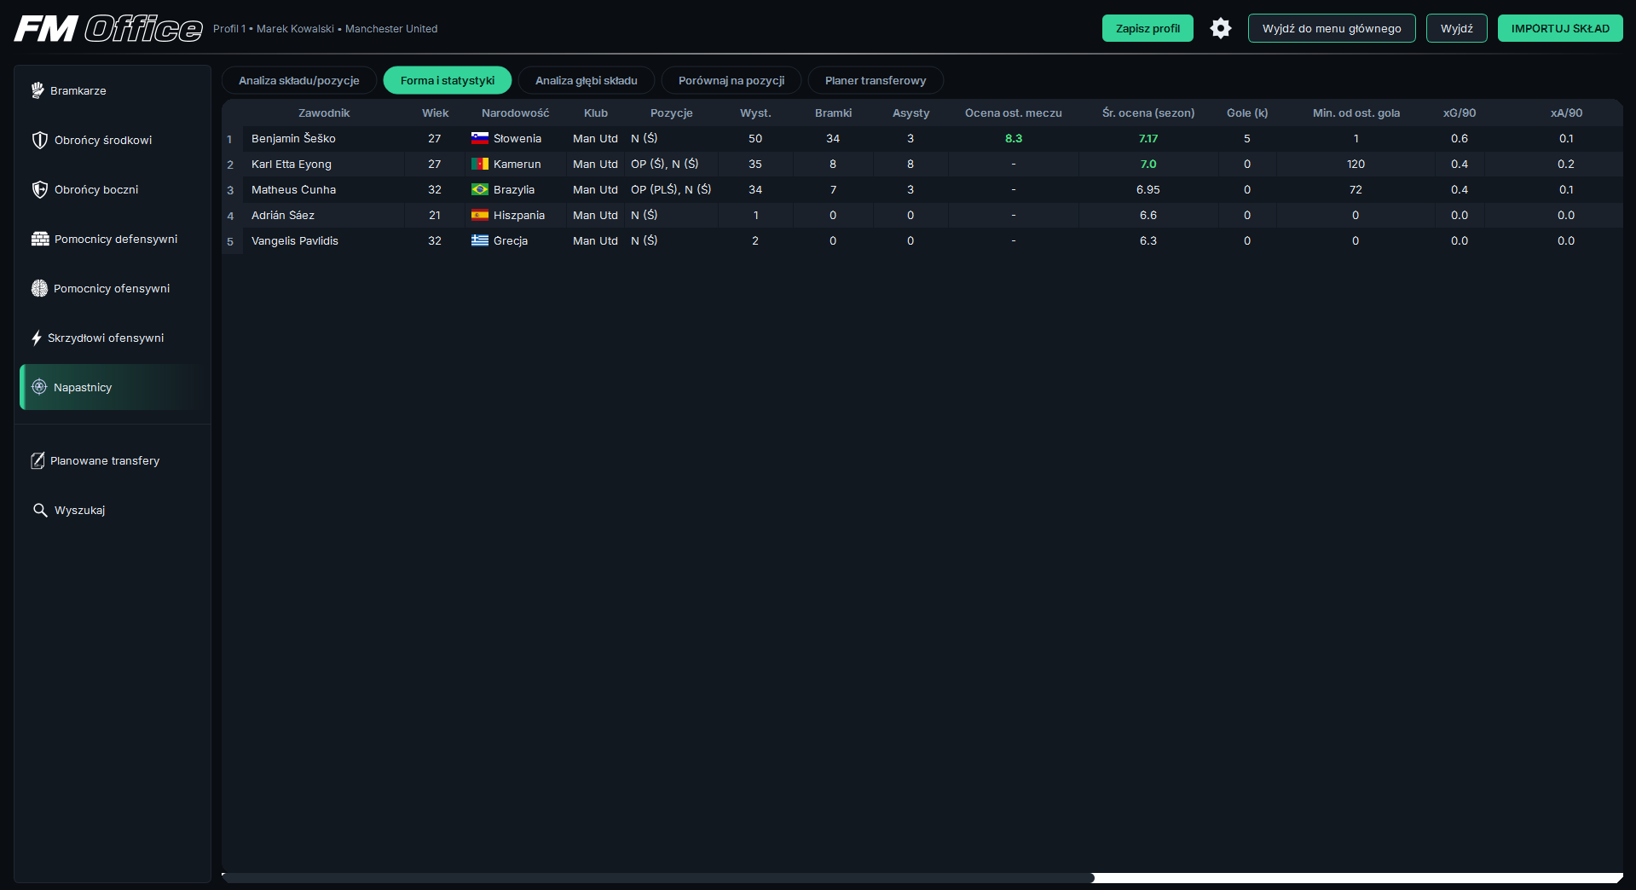Screen dimensions: 1636x890
Task: Select player Vangelis Pavlidis
Action: 295,240
